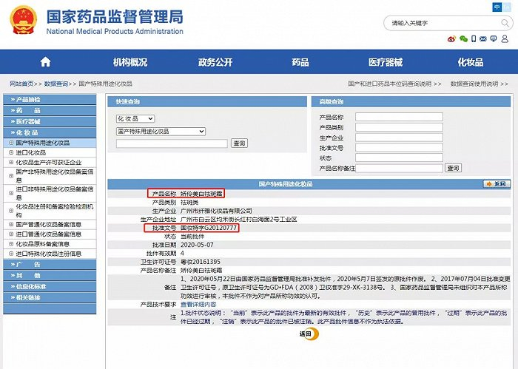
Task: Expand 化妆品原料备案信息 tree node
Action: point(11,244)
